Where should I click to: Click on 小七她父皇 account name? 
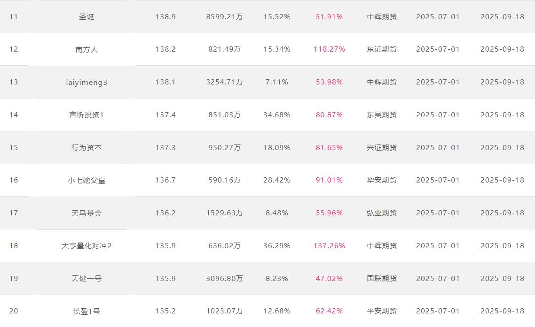pyautogui.click(x=87, y=180)
